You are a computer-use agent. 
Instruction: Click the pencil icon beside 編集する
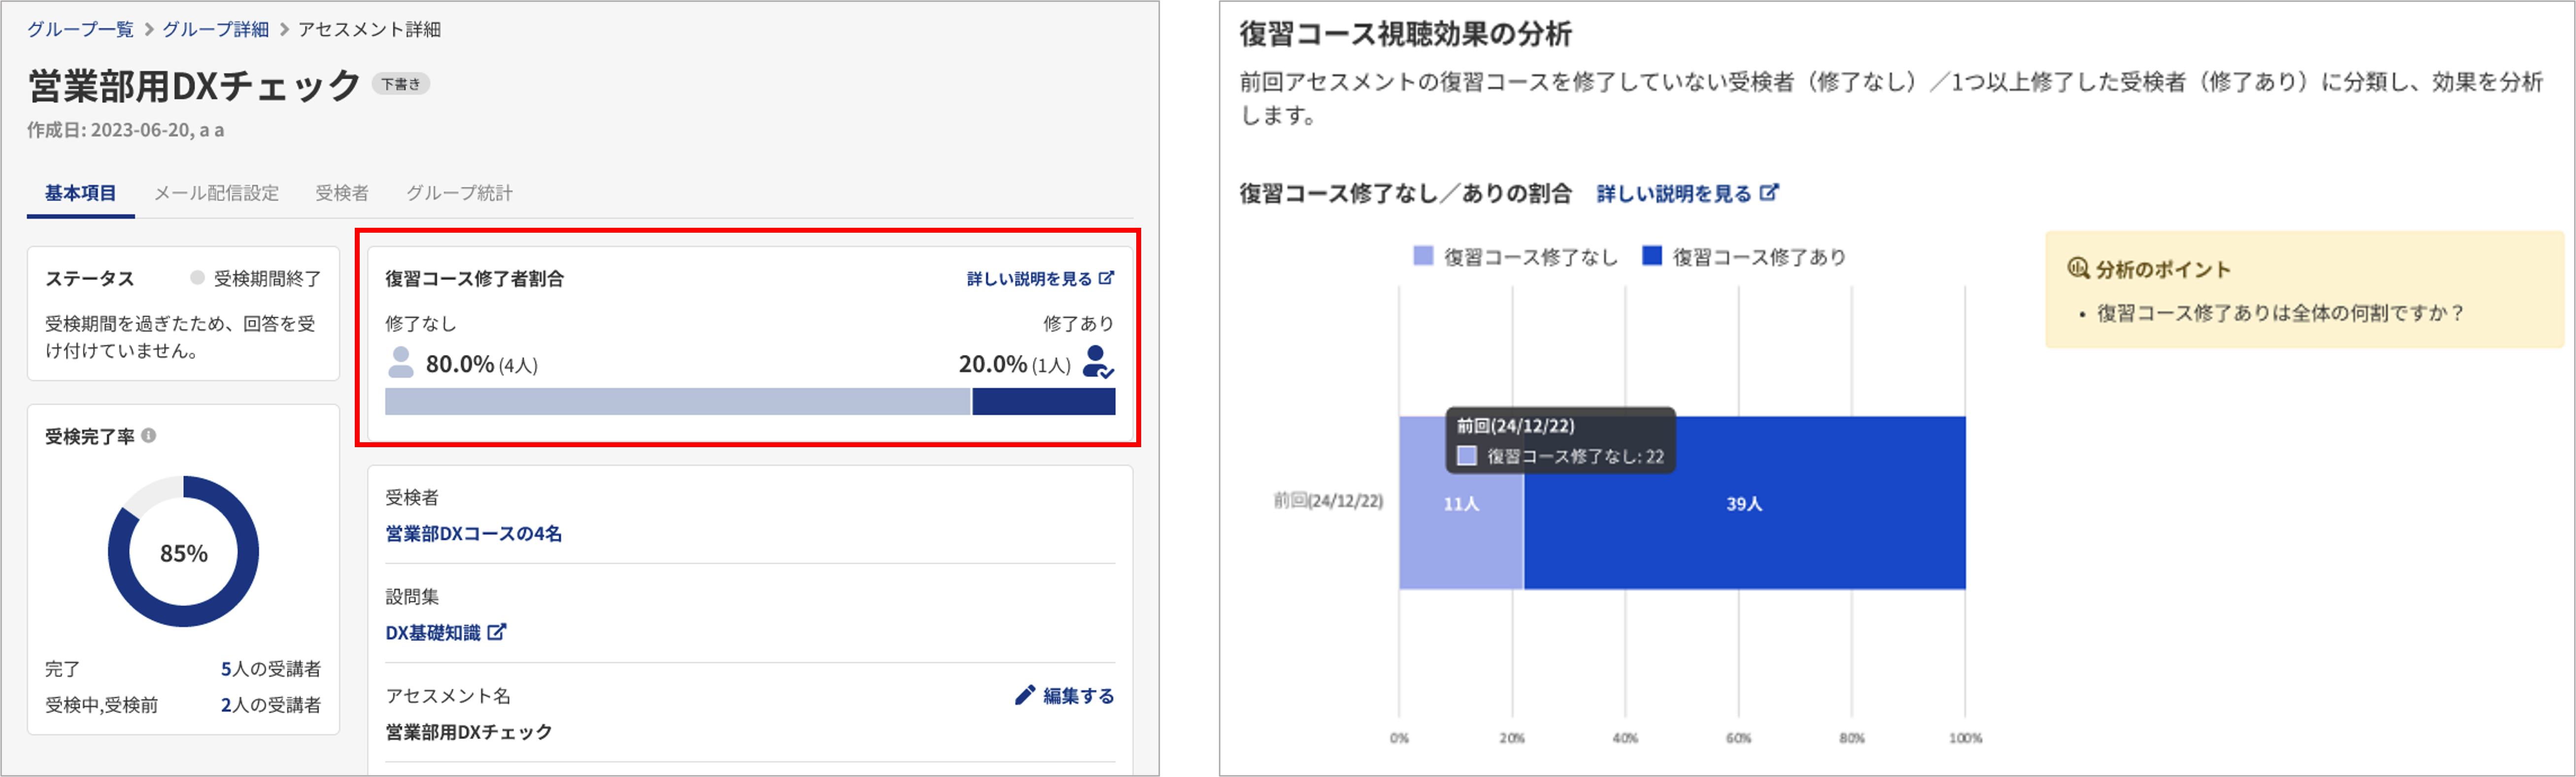(x=1025, y=695)
